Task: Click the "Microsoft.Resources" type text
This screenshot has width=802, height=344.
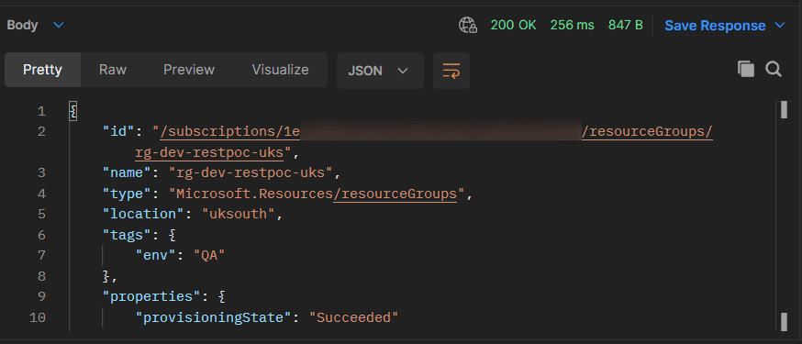Action: point(251,194)
